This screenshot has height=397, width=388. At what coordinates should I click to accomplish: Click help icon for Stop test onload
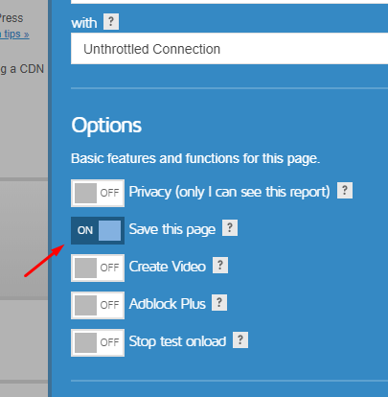pyautogui.click(x=240, y=340)
